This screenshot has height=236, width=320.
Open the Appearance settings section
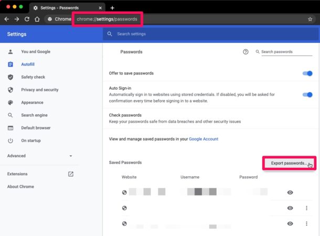pyautogui.click(x=32, y=102)
